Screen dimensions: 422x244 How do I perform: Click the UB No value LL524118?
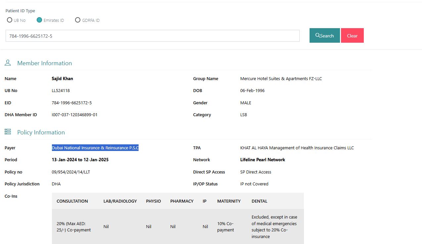tap(61, 91)
